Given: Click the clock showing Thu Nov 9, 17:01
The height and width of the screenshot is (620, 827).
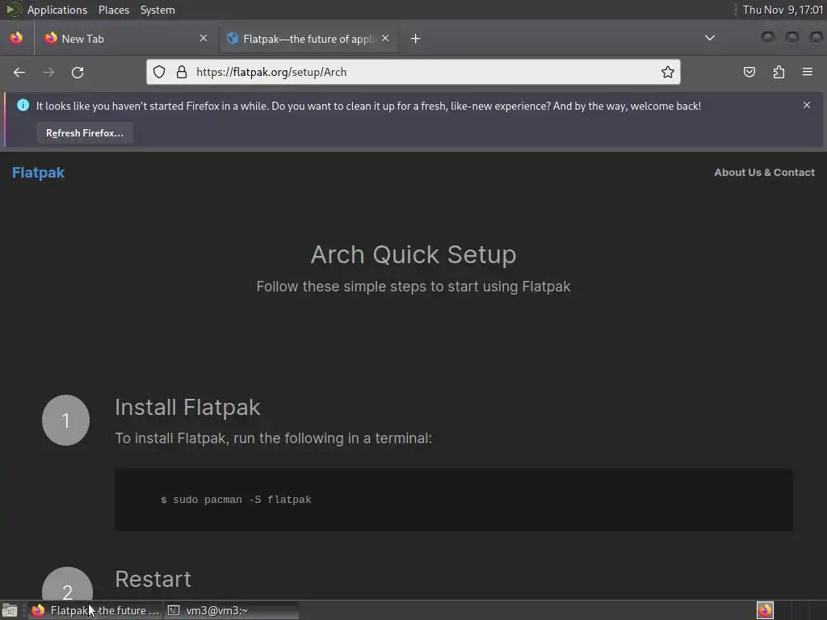Looking at the screenshot, I should click(783, 10).
